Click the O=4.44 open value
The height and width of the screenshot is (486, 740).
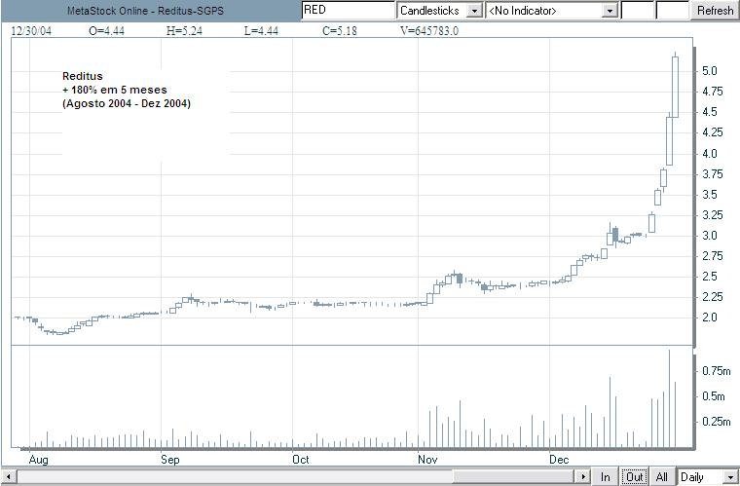click(107, 31)
